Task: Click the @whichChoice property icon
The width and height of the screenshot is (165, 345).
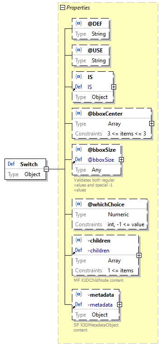Action: point(79,204)
